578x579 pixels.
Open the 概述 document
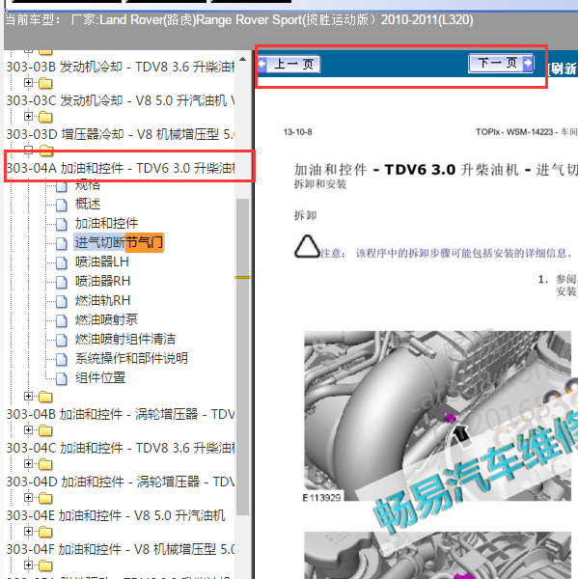click(x=88, y=204)
